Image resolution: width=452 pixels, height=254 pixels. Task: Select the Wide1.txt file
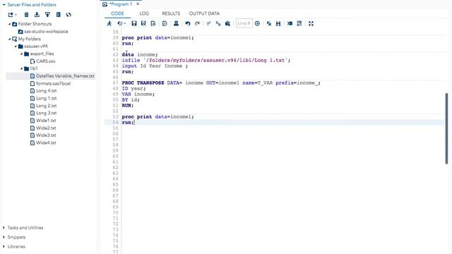(43, 121)
